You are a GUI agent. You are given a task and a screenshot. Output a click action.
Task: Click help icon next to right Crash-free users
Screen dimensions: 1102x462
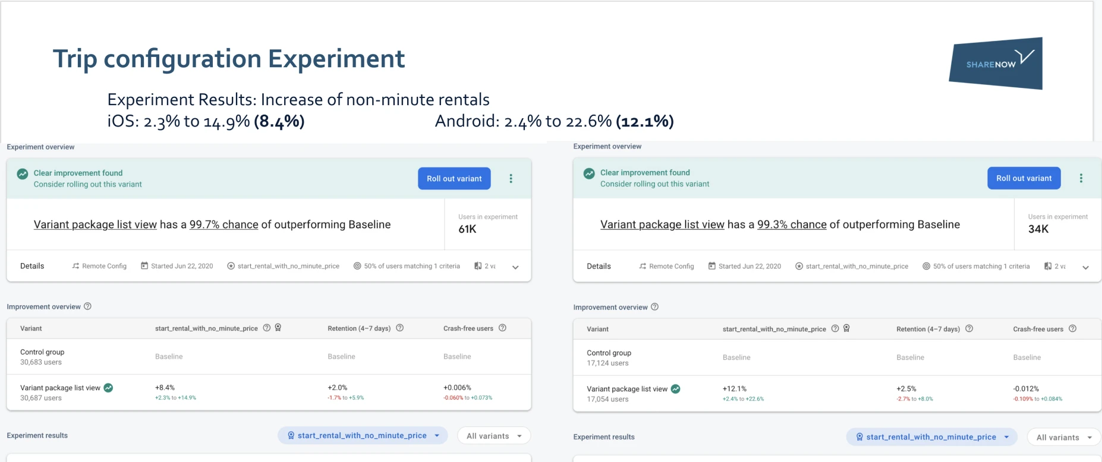(1072, 328)
